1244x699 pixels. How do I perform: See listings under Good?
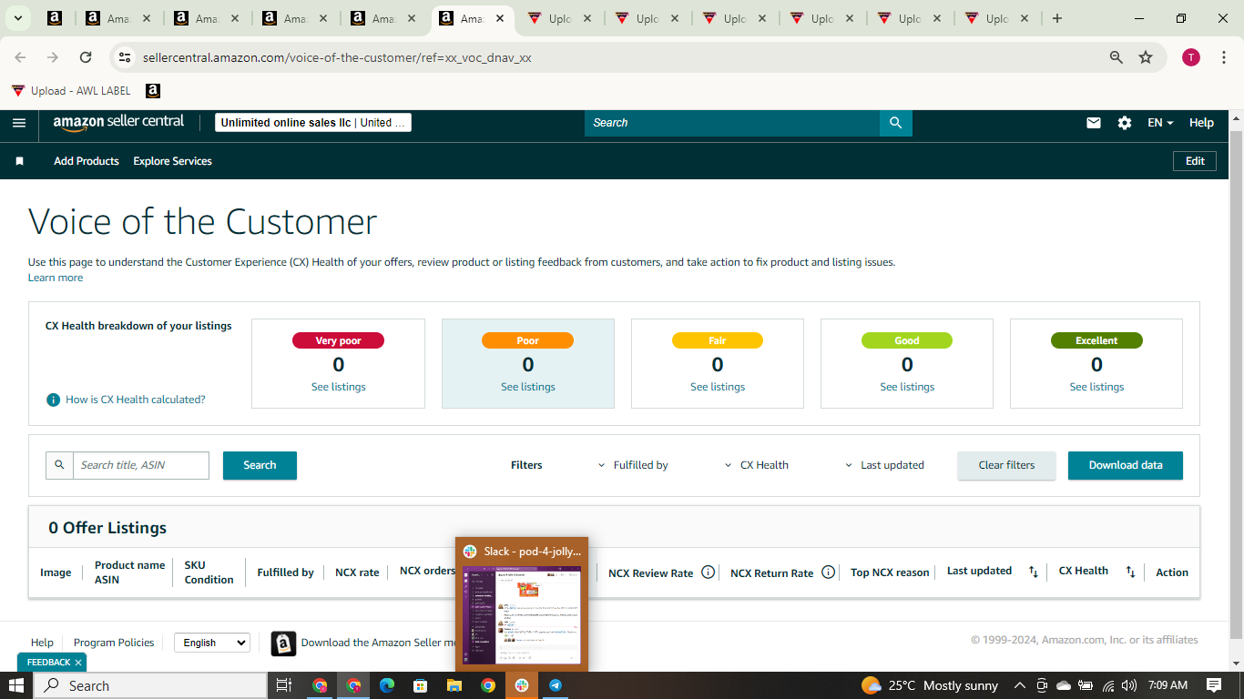tap(907, 387)
